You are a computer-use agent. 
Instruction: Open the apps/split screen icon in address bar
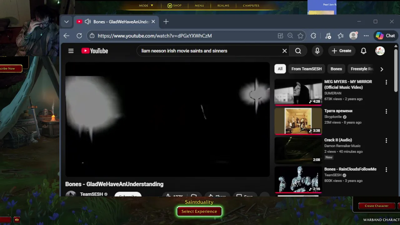click(x=280, y=36)
